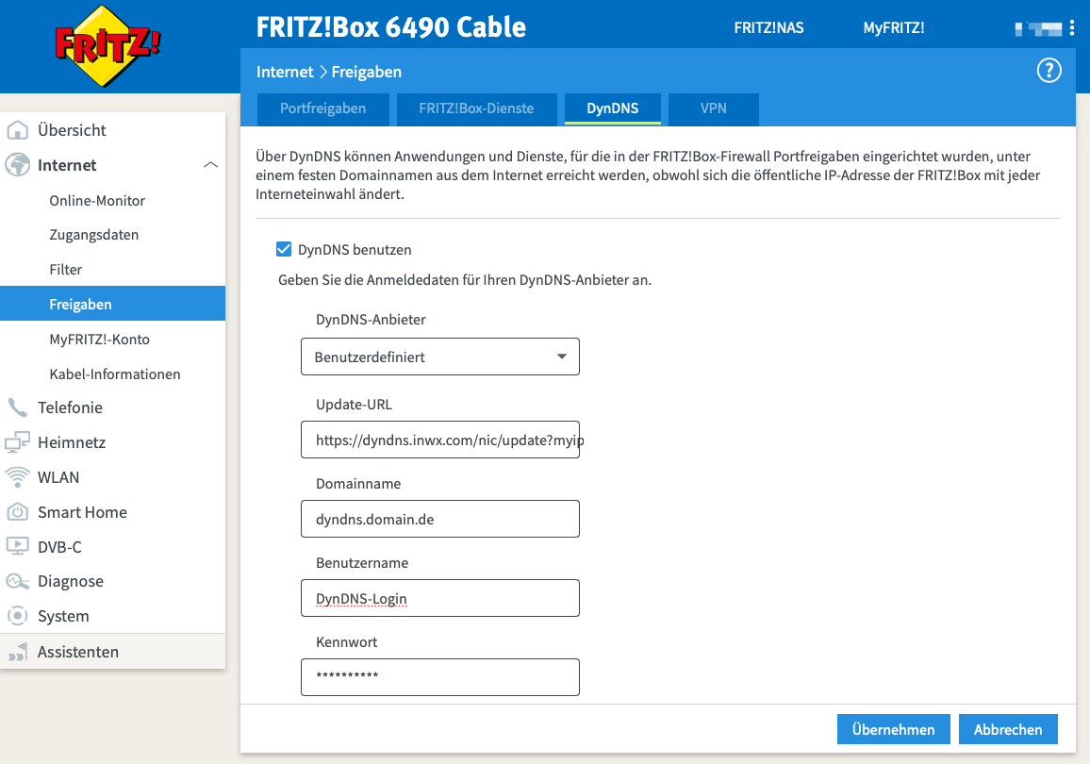Click the Telefonie phone icon
Screen dimensions: 1090x764
coord(17,407)
